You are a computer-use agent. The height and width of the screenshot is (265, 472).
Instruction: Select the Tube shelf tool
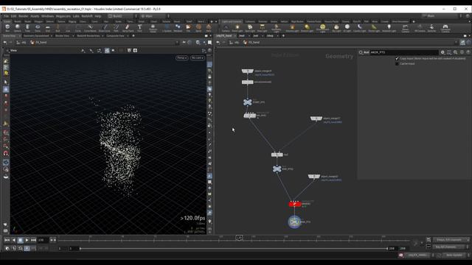point(27,28)
